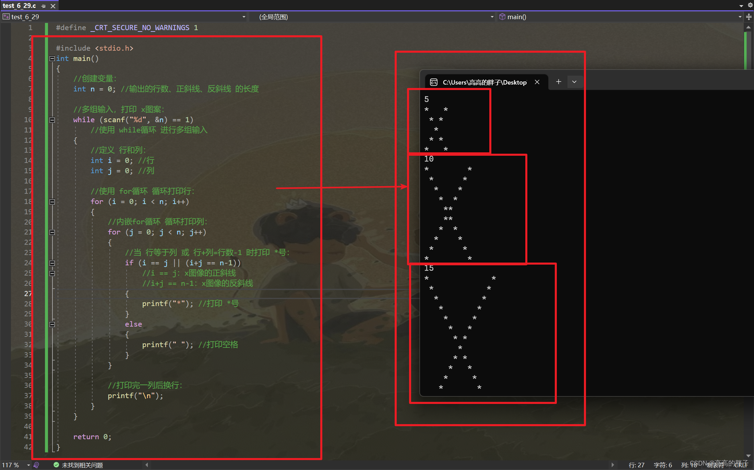Click the #include <stdio.h> line
The height and width of the screenshot is (470, 754).
tap(95, 48)
